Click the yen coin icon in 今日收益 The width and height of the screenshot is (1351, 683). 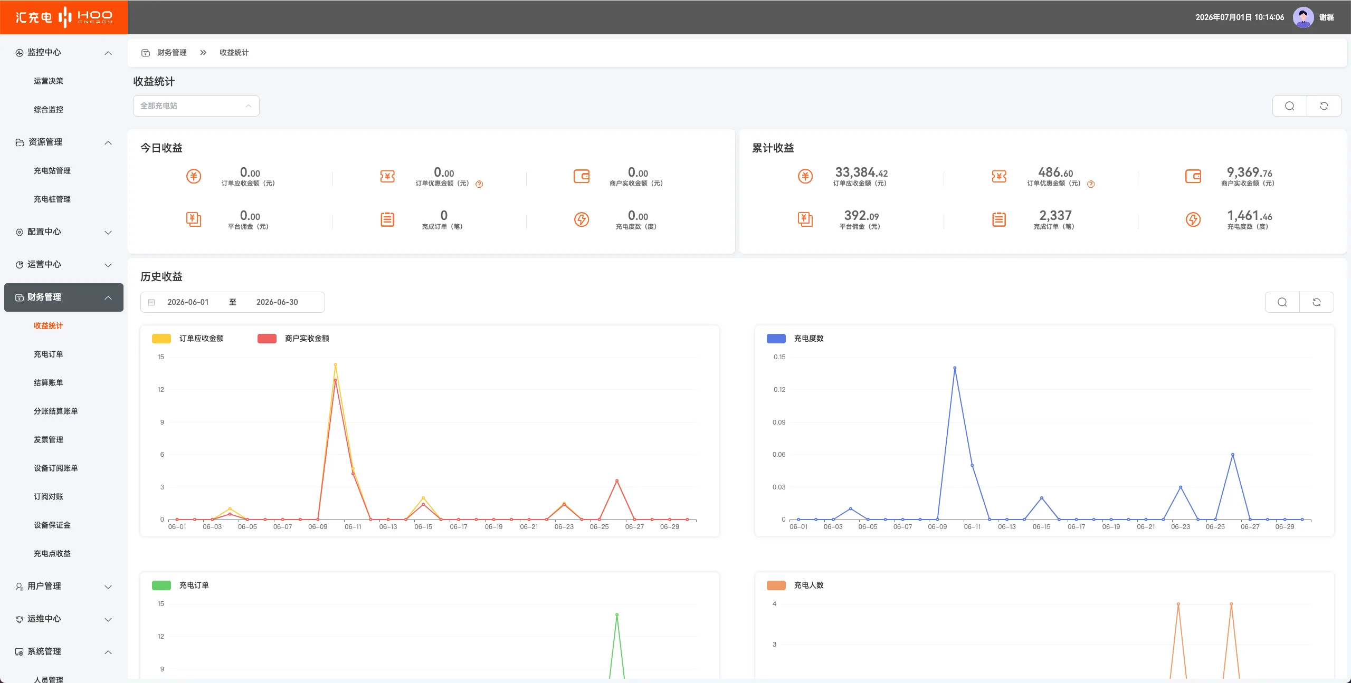[194, 176]
